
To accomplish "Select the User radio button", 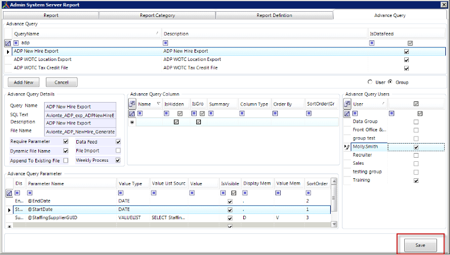I will [370, 82].
